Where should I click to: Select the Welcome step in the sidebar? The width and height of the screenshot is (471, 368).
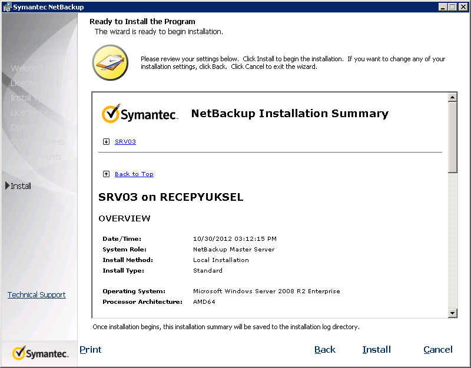tap(27, 68)
